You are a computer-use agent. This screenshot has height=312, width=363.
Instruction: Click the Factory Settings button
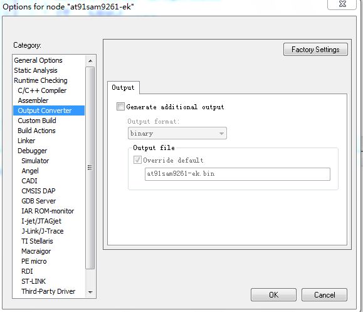pyautogui.click(x=315, y=50)
